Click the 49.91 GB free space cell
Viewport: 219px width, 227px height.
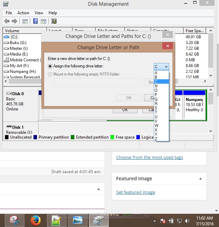click(x=193, y=37)
